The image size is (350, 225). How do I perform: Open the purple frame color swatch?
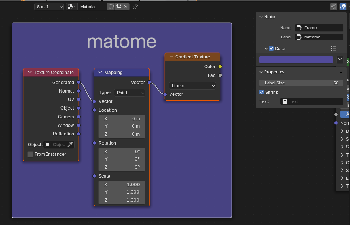296,60
